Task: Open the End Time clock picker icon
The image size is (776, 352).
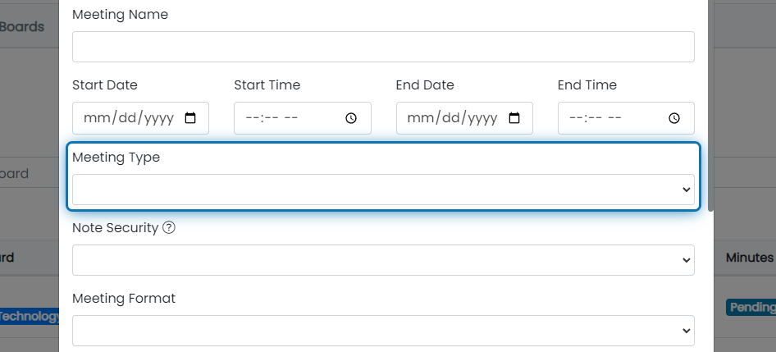Action: pos(674,118)
